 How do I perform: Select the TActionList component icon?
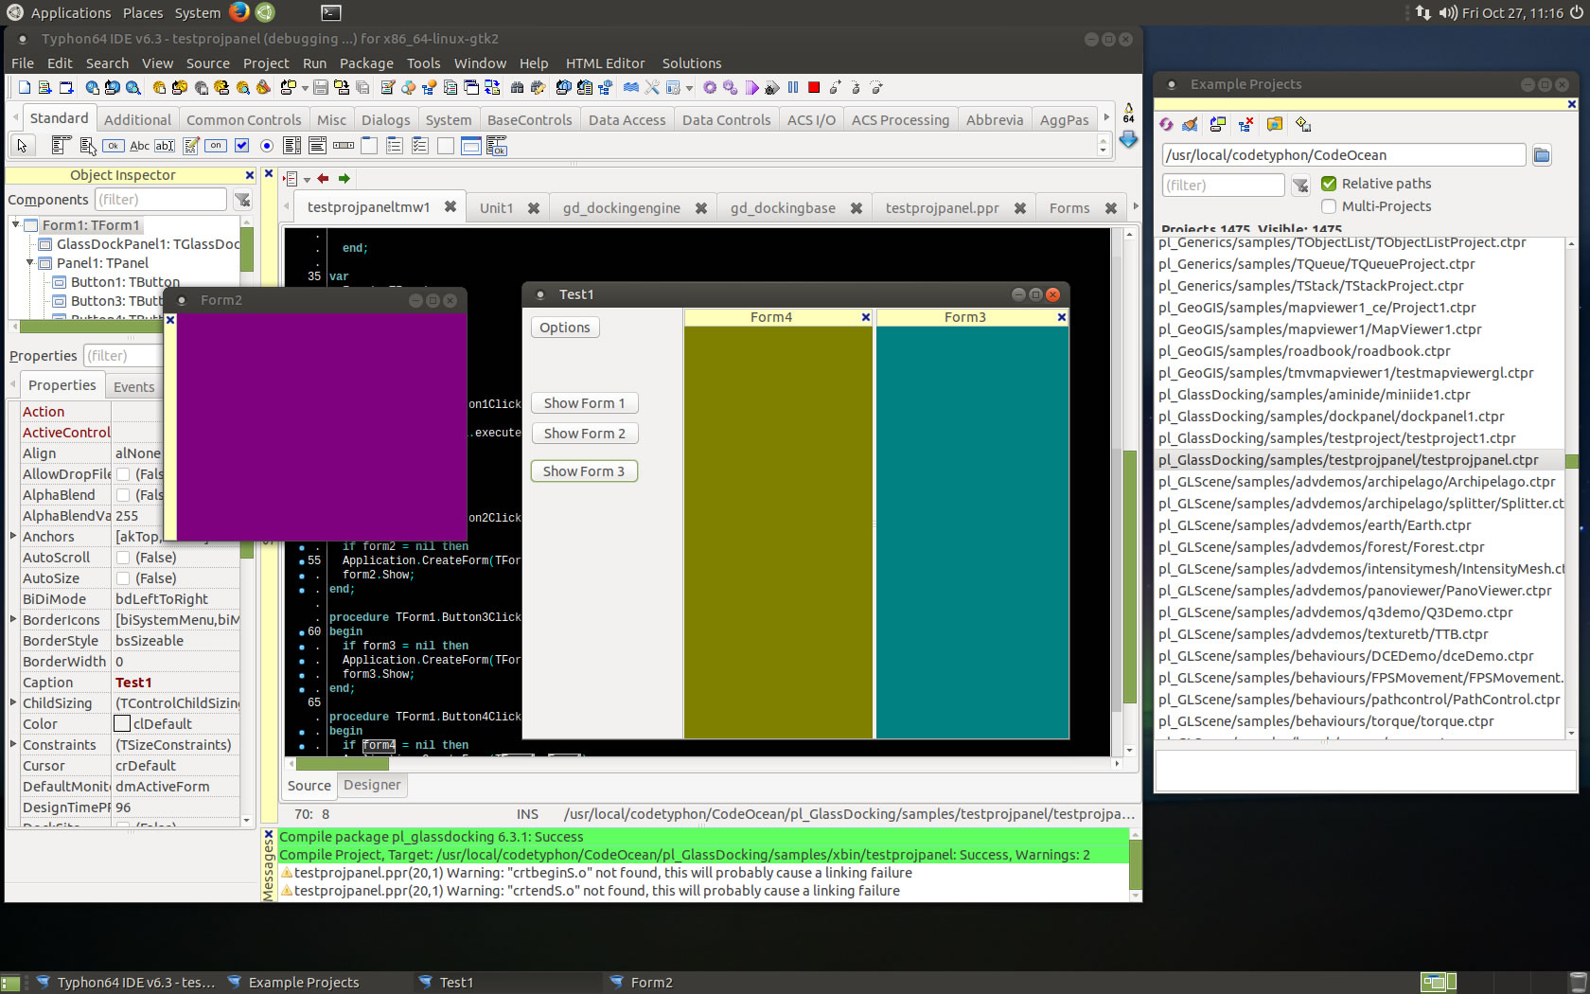(x=497, y=146)
